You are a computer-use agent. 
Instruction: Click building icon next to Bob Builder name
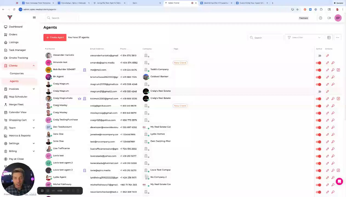pyautogui.click(x=84, y=70)
